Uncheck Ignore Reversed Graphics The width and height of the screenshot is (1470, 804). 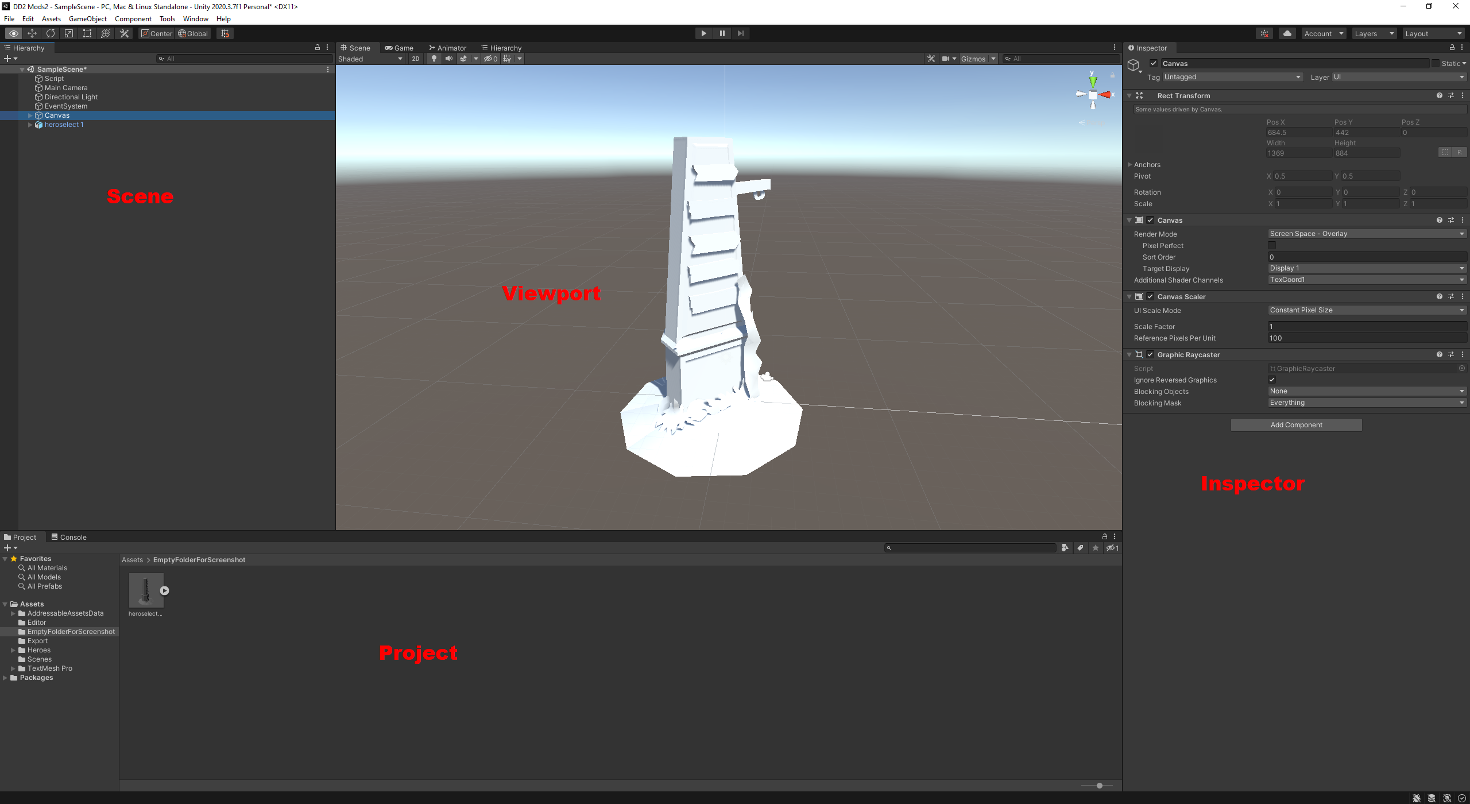1272,380
